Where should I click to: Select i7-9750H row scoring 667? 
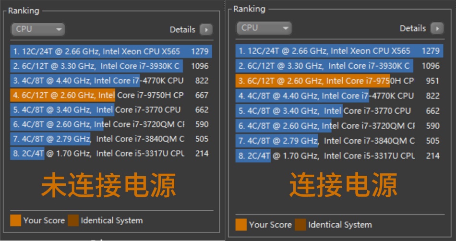(111, 95)
